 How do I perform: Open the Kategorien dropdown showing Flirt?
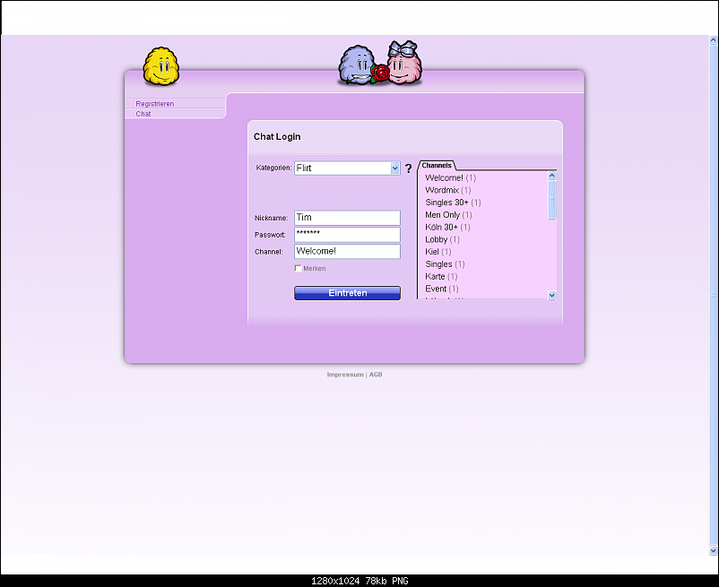[347, 168]
